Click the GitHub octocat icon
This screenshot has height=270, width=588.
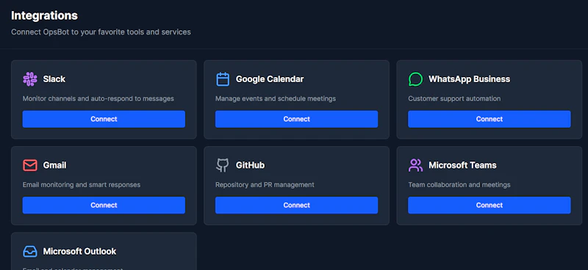pyautogui.click(x=223, y=165)
